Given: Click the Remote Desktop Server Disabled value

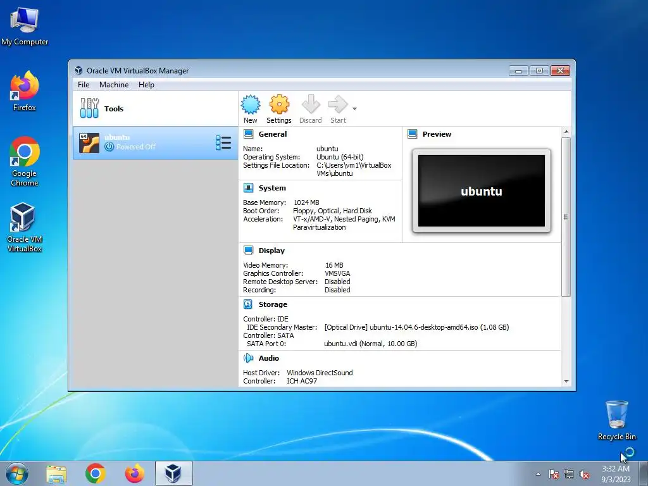Looking at the screenshot, I should click(337, 282).
